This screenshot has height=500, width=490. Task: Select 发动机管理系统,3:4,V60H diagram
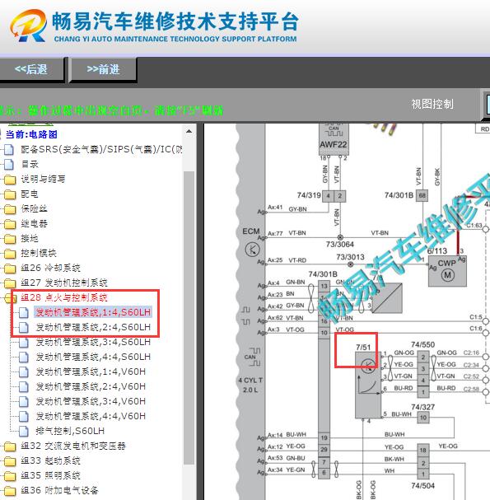(91, 401)
